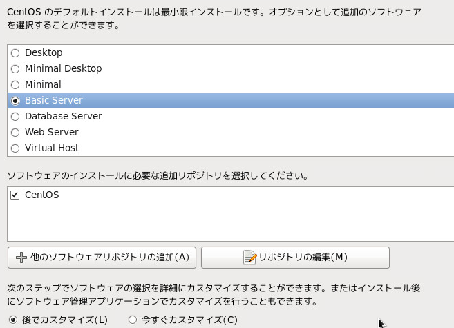Select 後でカスタマイズ(L) radio button
This screenshot has height=328, width=454.
click(13, 320)
